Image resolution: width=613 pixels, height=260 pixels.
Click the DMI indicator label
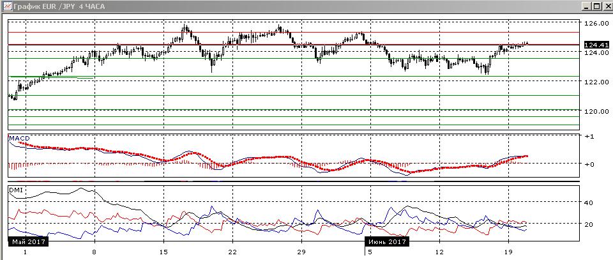pos(17,190)
